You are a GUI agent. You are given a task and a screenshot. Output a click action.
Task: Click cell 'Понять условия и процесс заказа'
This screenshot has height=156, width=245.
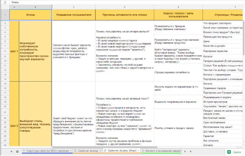[x=178, y=128]
